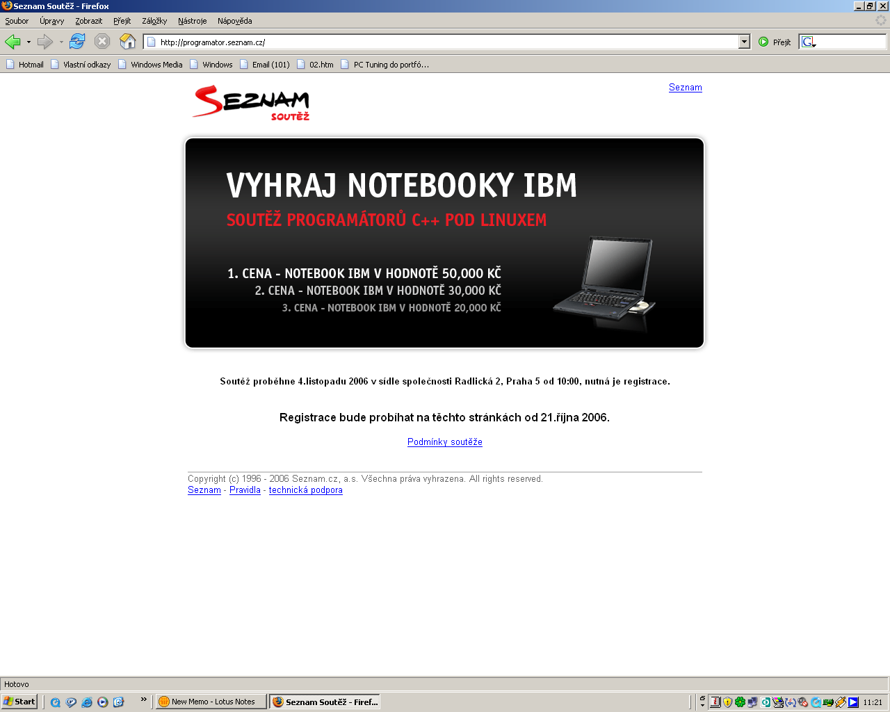Click the technická podpora footer link
The image size is (890, 712).
[x=305, y=490]
